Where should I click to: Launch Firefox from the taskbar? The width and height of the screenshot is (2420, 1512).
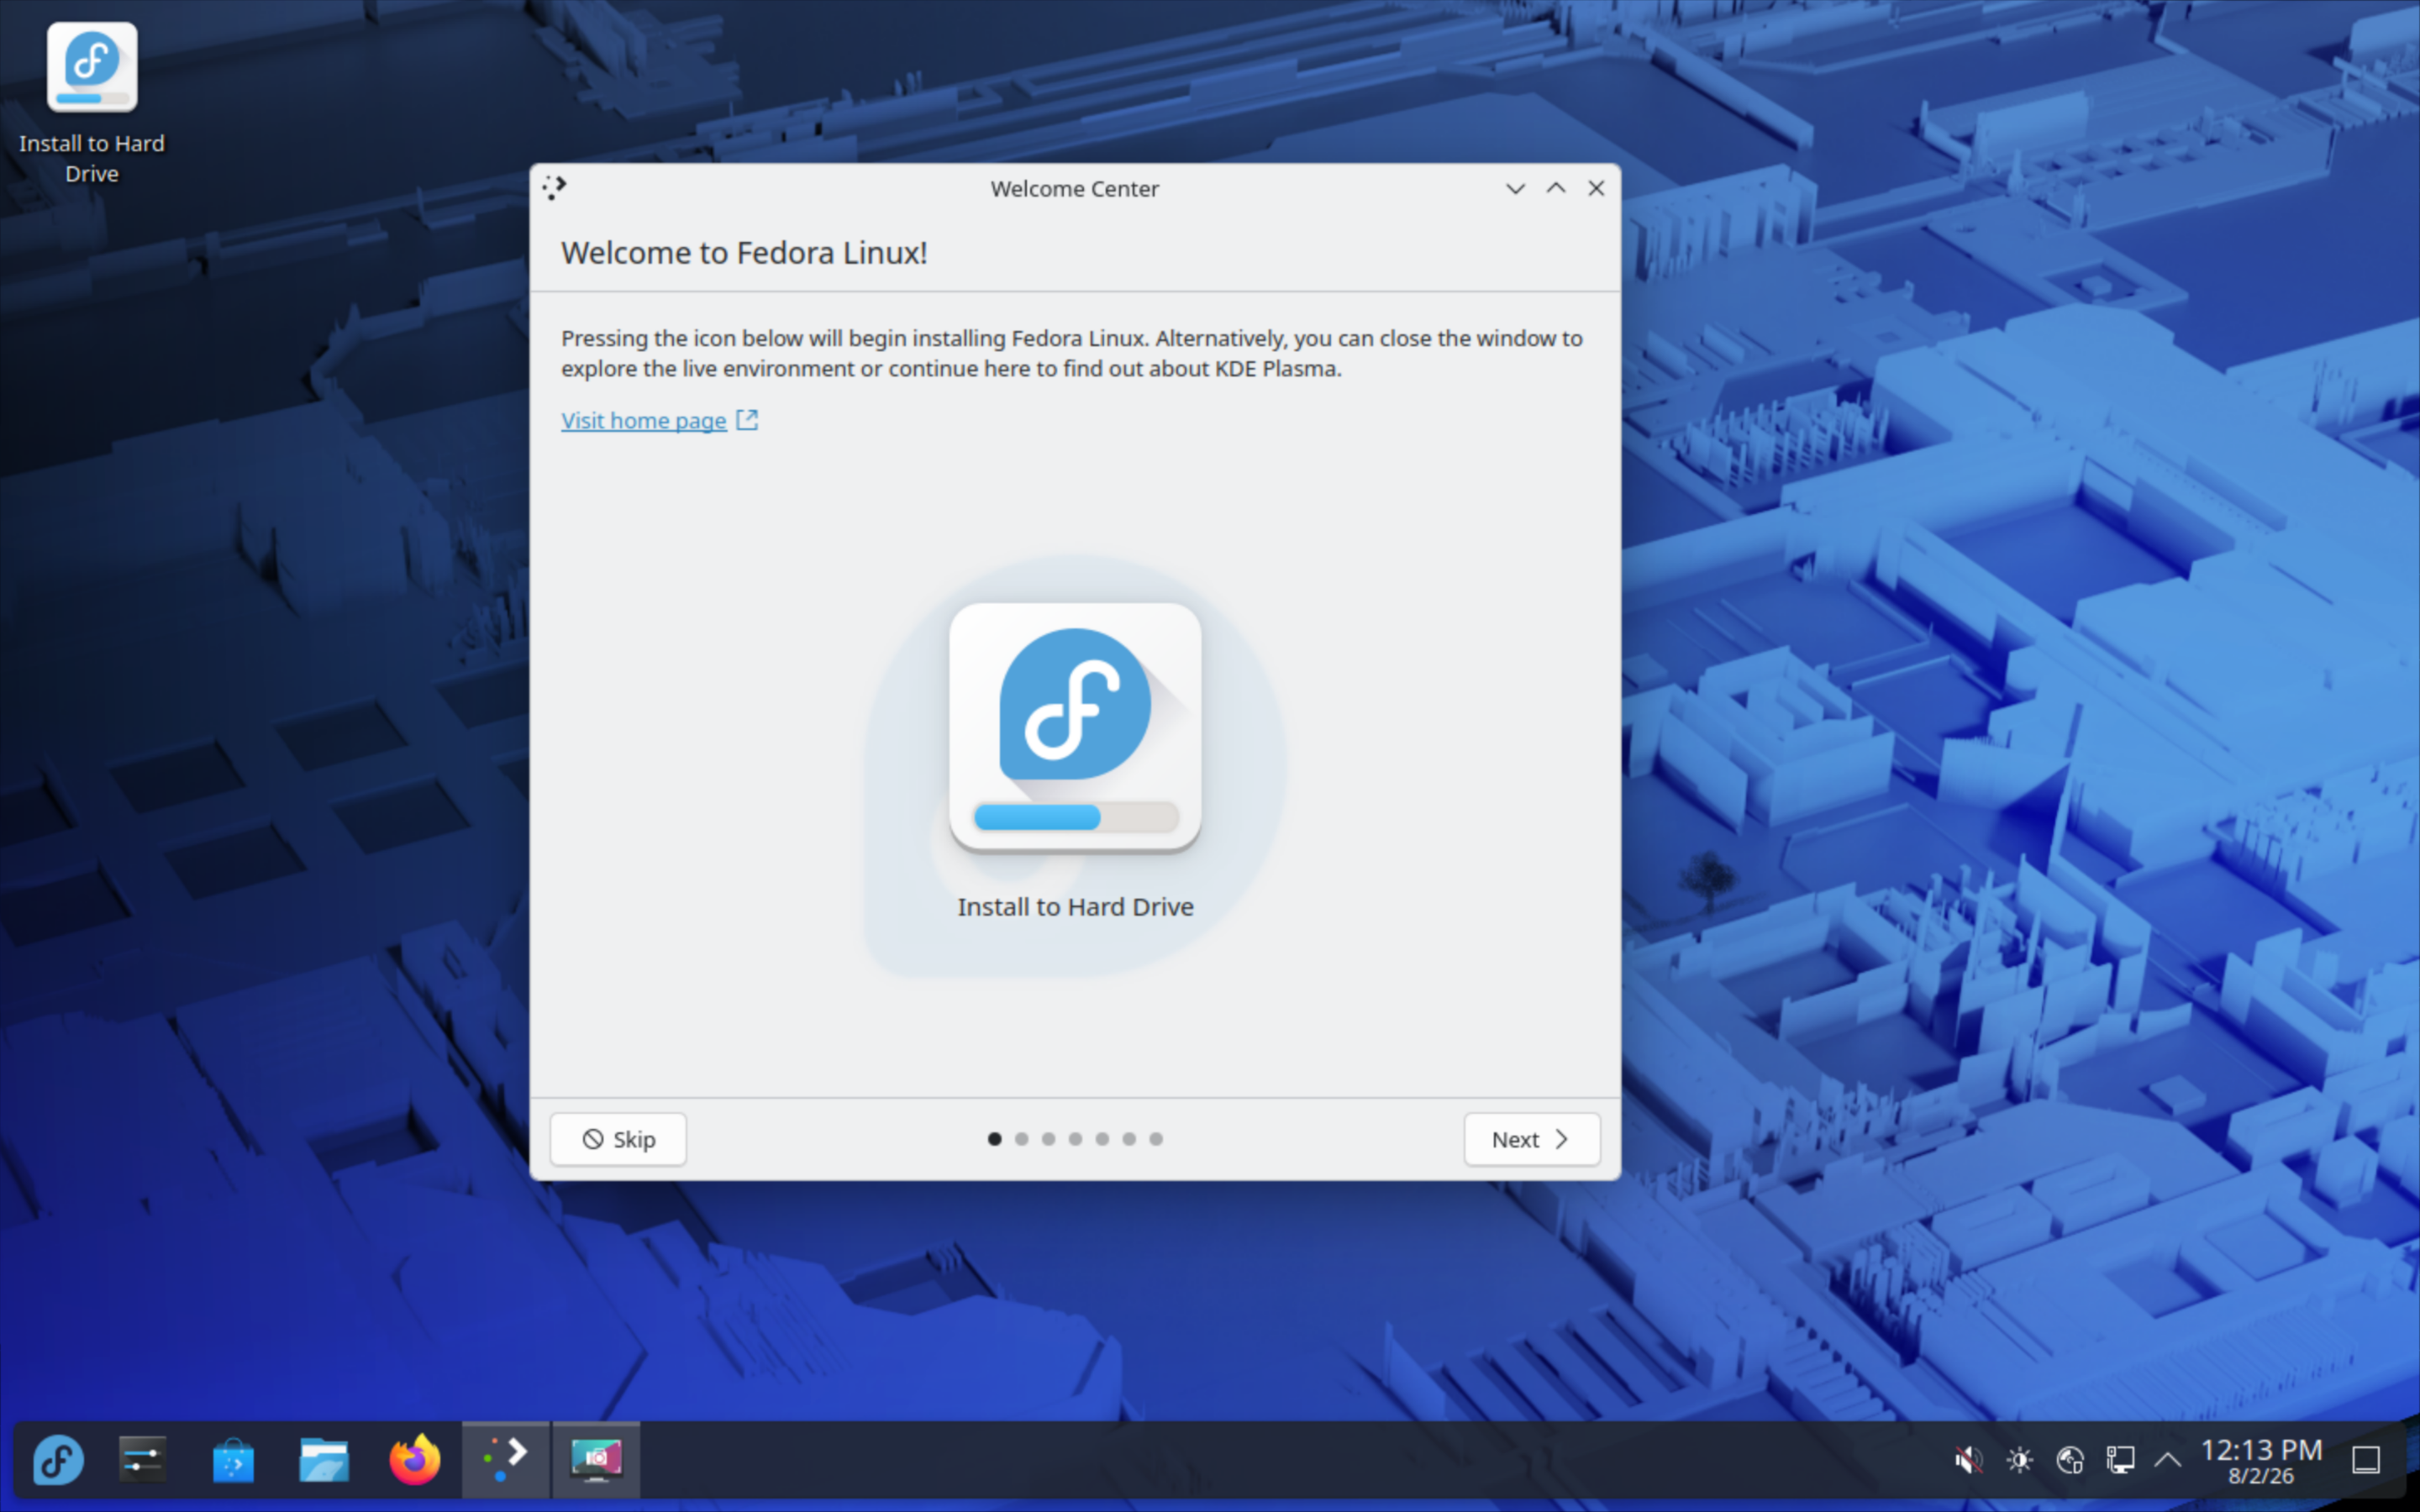pos(415,1460)
